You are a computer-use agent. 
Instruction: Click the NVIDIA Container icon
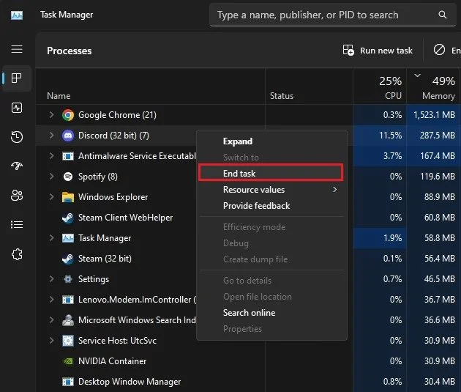coord(68,361)
